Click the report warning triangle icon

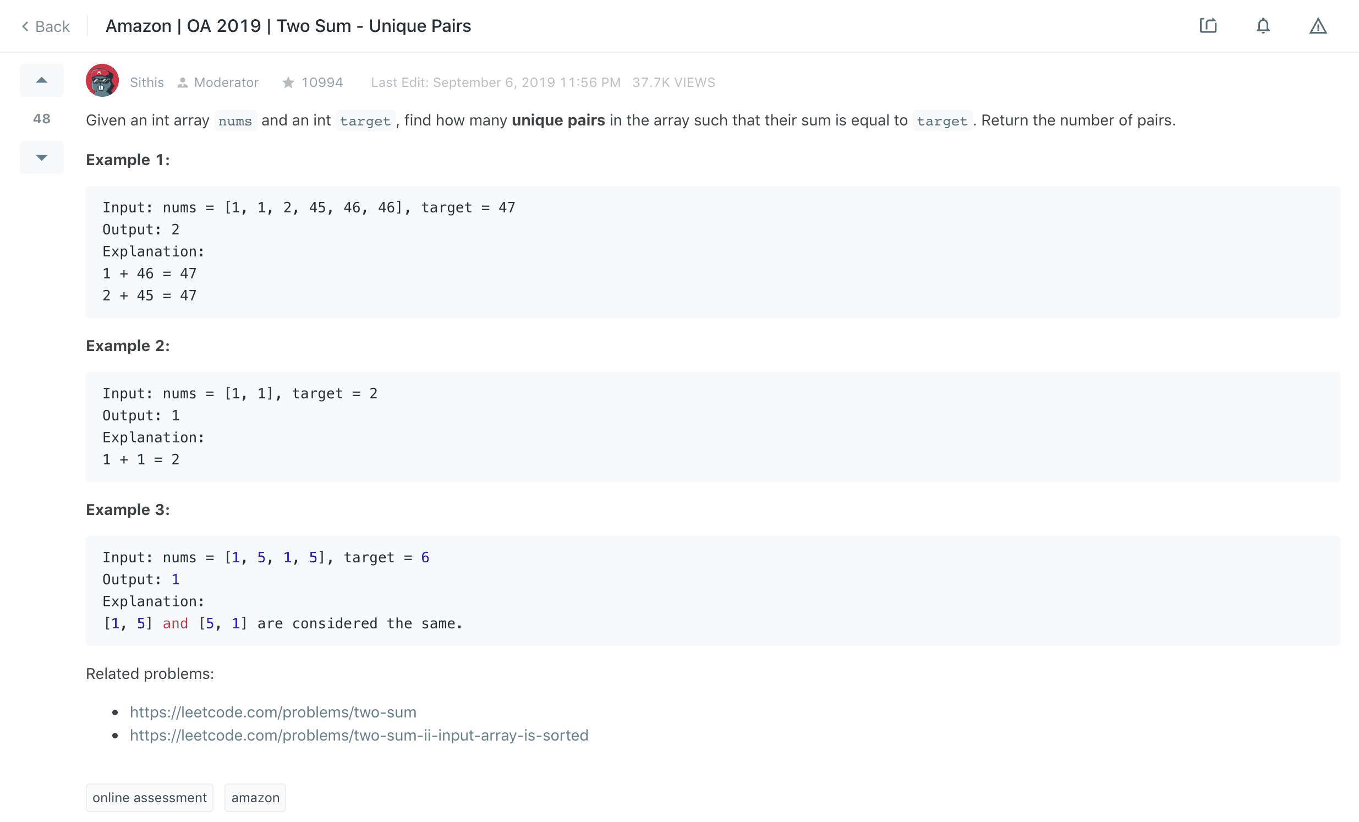pos(1318,26)
